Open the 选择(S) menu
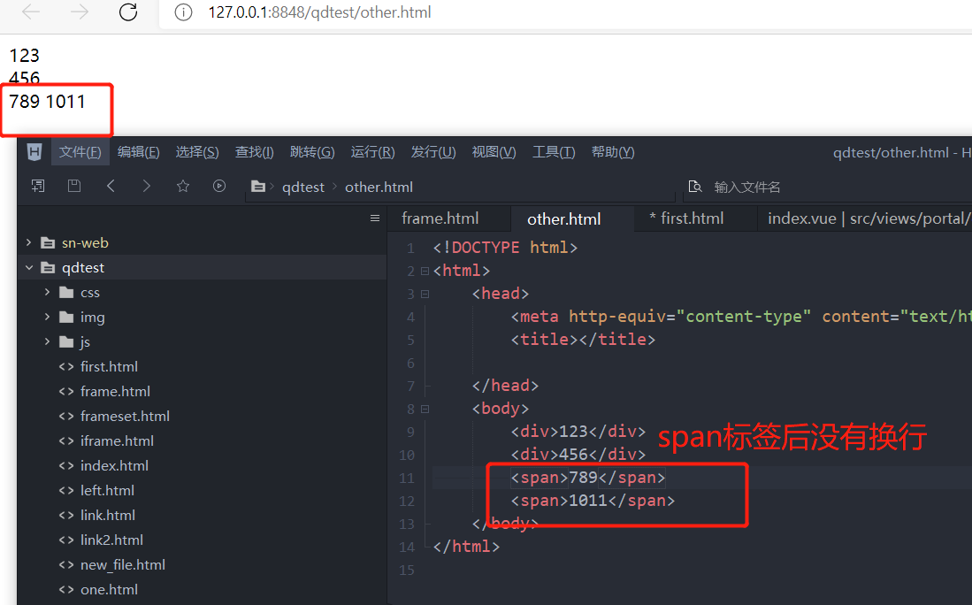The image size is (972, 605). click(x=197, y=152)
